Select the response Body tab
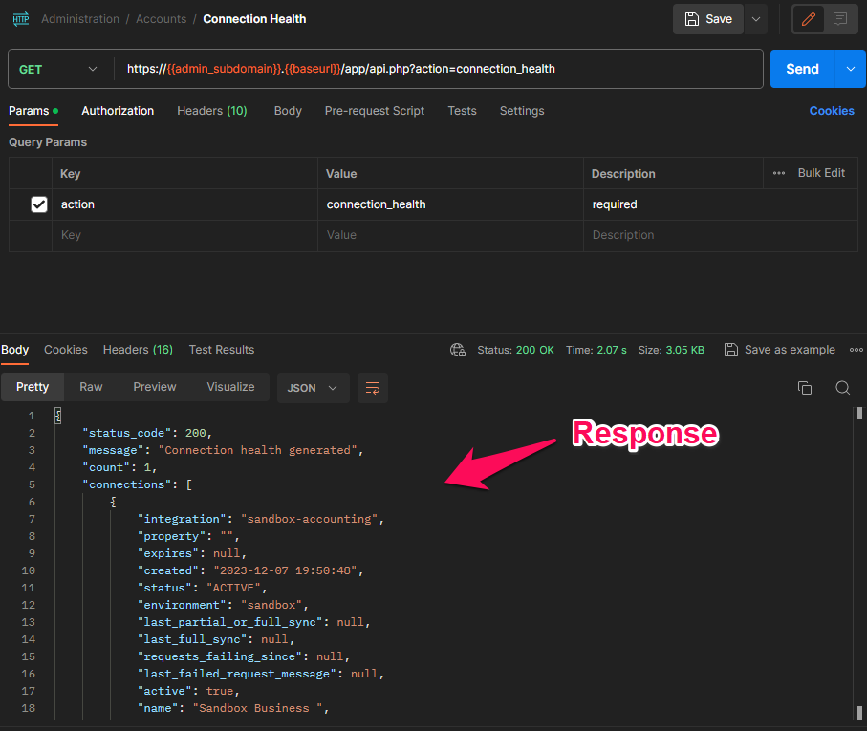Image resolution: width=867 pixels, height=731 pixels. tap(15, 350)
